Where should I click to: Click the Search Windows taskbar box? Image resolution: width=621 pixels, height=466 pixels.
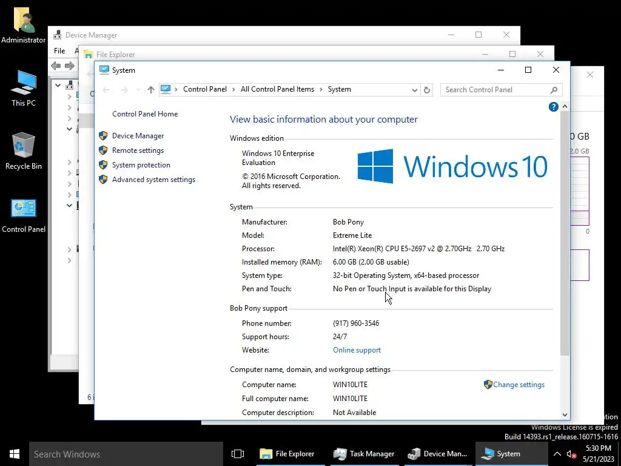coord(126,454)
